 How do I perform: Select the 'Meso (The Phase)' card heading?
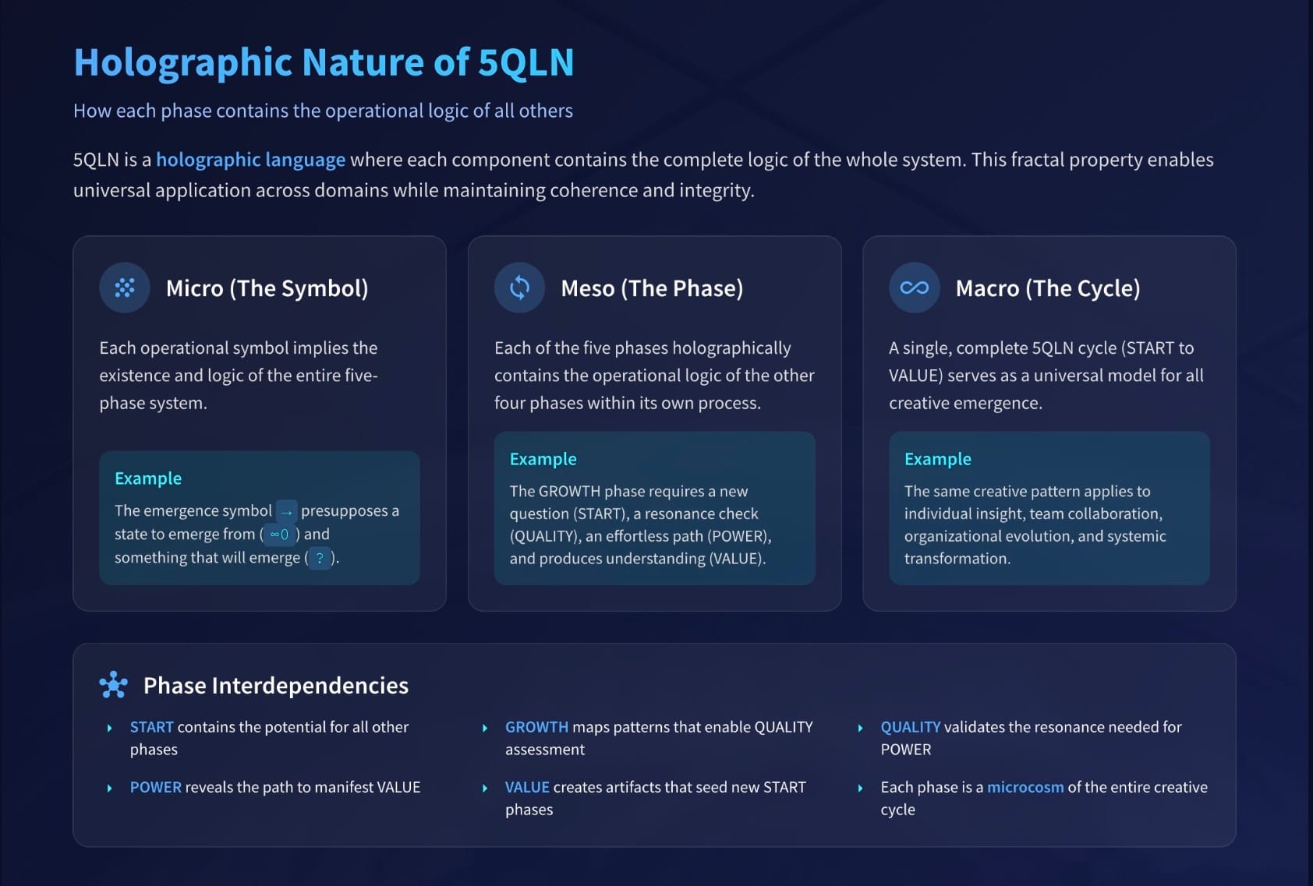coord(652,288)
